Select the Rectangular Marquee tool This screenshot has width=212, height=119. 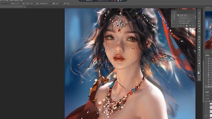199,16
